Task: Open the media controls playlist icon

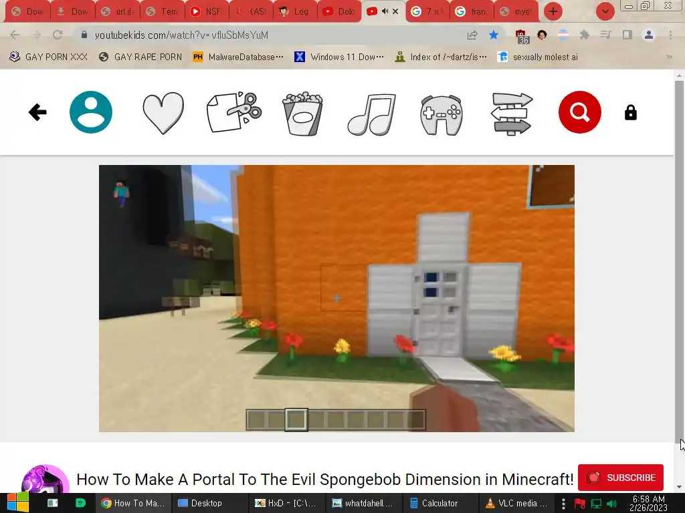Action: pyautogui.click(x=605, y=35)
